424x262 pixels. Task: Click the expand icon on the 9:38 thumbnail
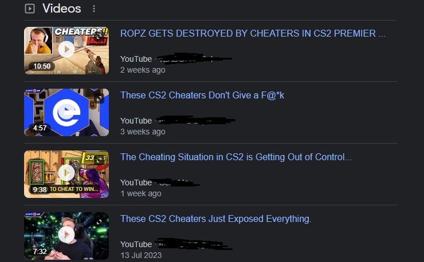tap(99, 160)
